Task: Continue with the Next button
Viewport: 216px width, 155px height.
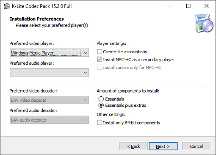Action: tap(163, 146)
